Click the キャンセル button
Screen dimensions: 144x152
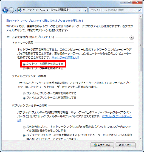click(x=126, y=145)
